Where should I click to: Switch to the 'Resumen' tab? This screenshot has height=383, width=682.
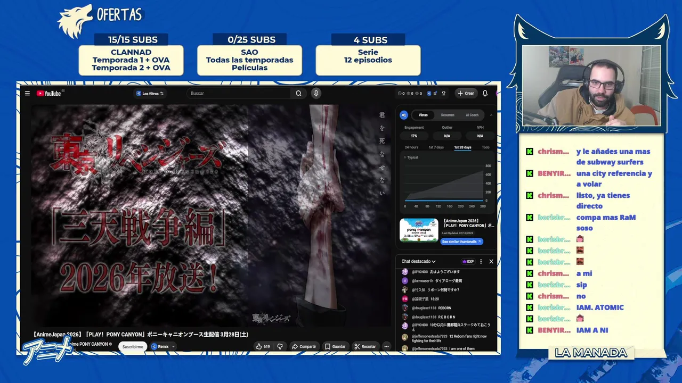(448, 115)
